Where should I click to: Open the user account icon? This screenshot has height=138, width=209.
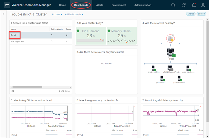point(204,5)
